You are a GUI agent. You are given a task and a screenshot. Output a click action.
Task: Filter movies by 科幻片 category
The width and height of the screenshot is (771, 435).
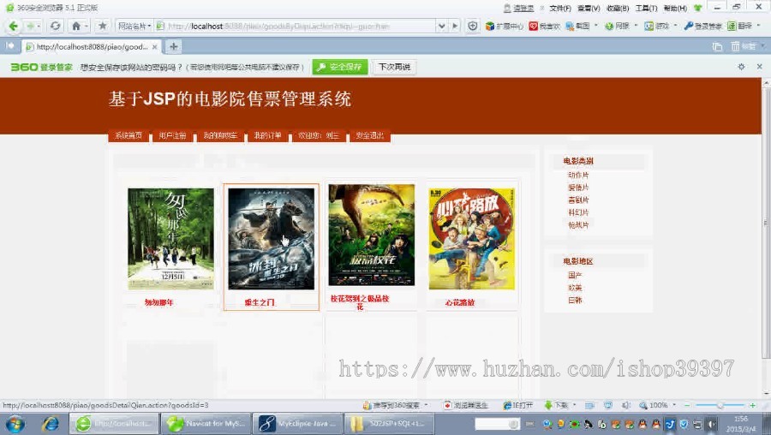coord(578,212)
